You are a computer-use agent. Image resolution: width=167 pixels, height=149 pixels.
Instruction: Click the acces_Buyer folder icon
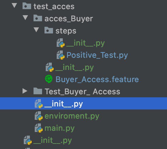click(x=38, y=18)
